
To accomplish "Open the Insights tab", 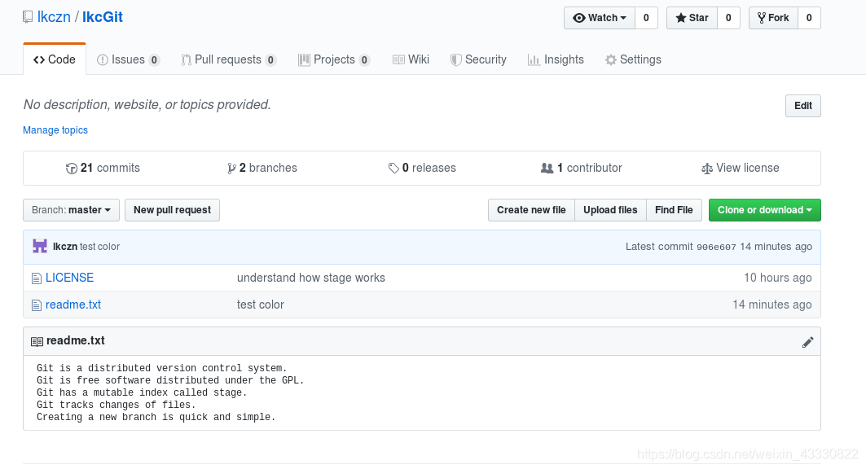I will coord(556,59).
